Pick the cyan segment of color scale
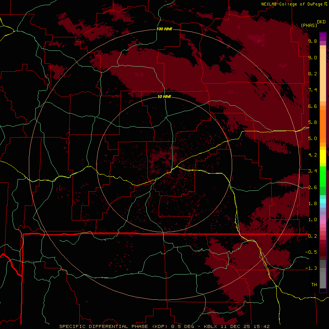Screen dimensions: 329x329 tap(323, 201)
